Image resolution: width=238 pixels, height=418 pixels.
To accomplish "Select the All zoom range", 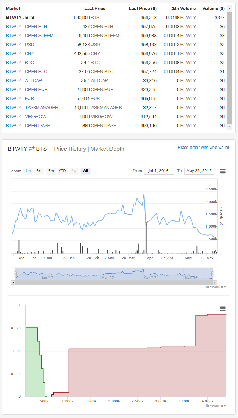I will [x=86, y=171].
